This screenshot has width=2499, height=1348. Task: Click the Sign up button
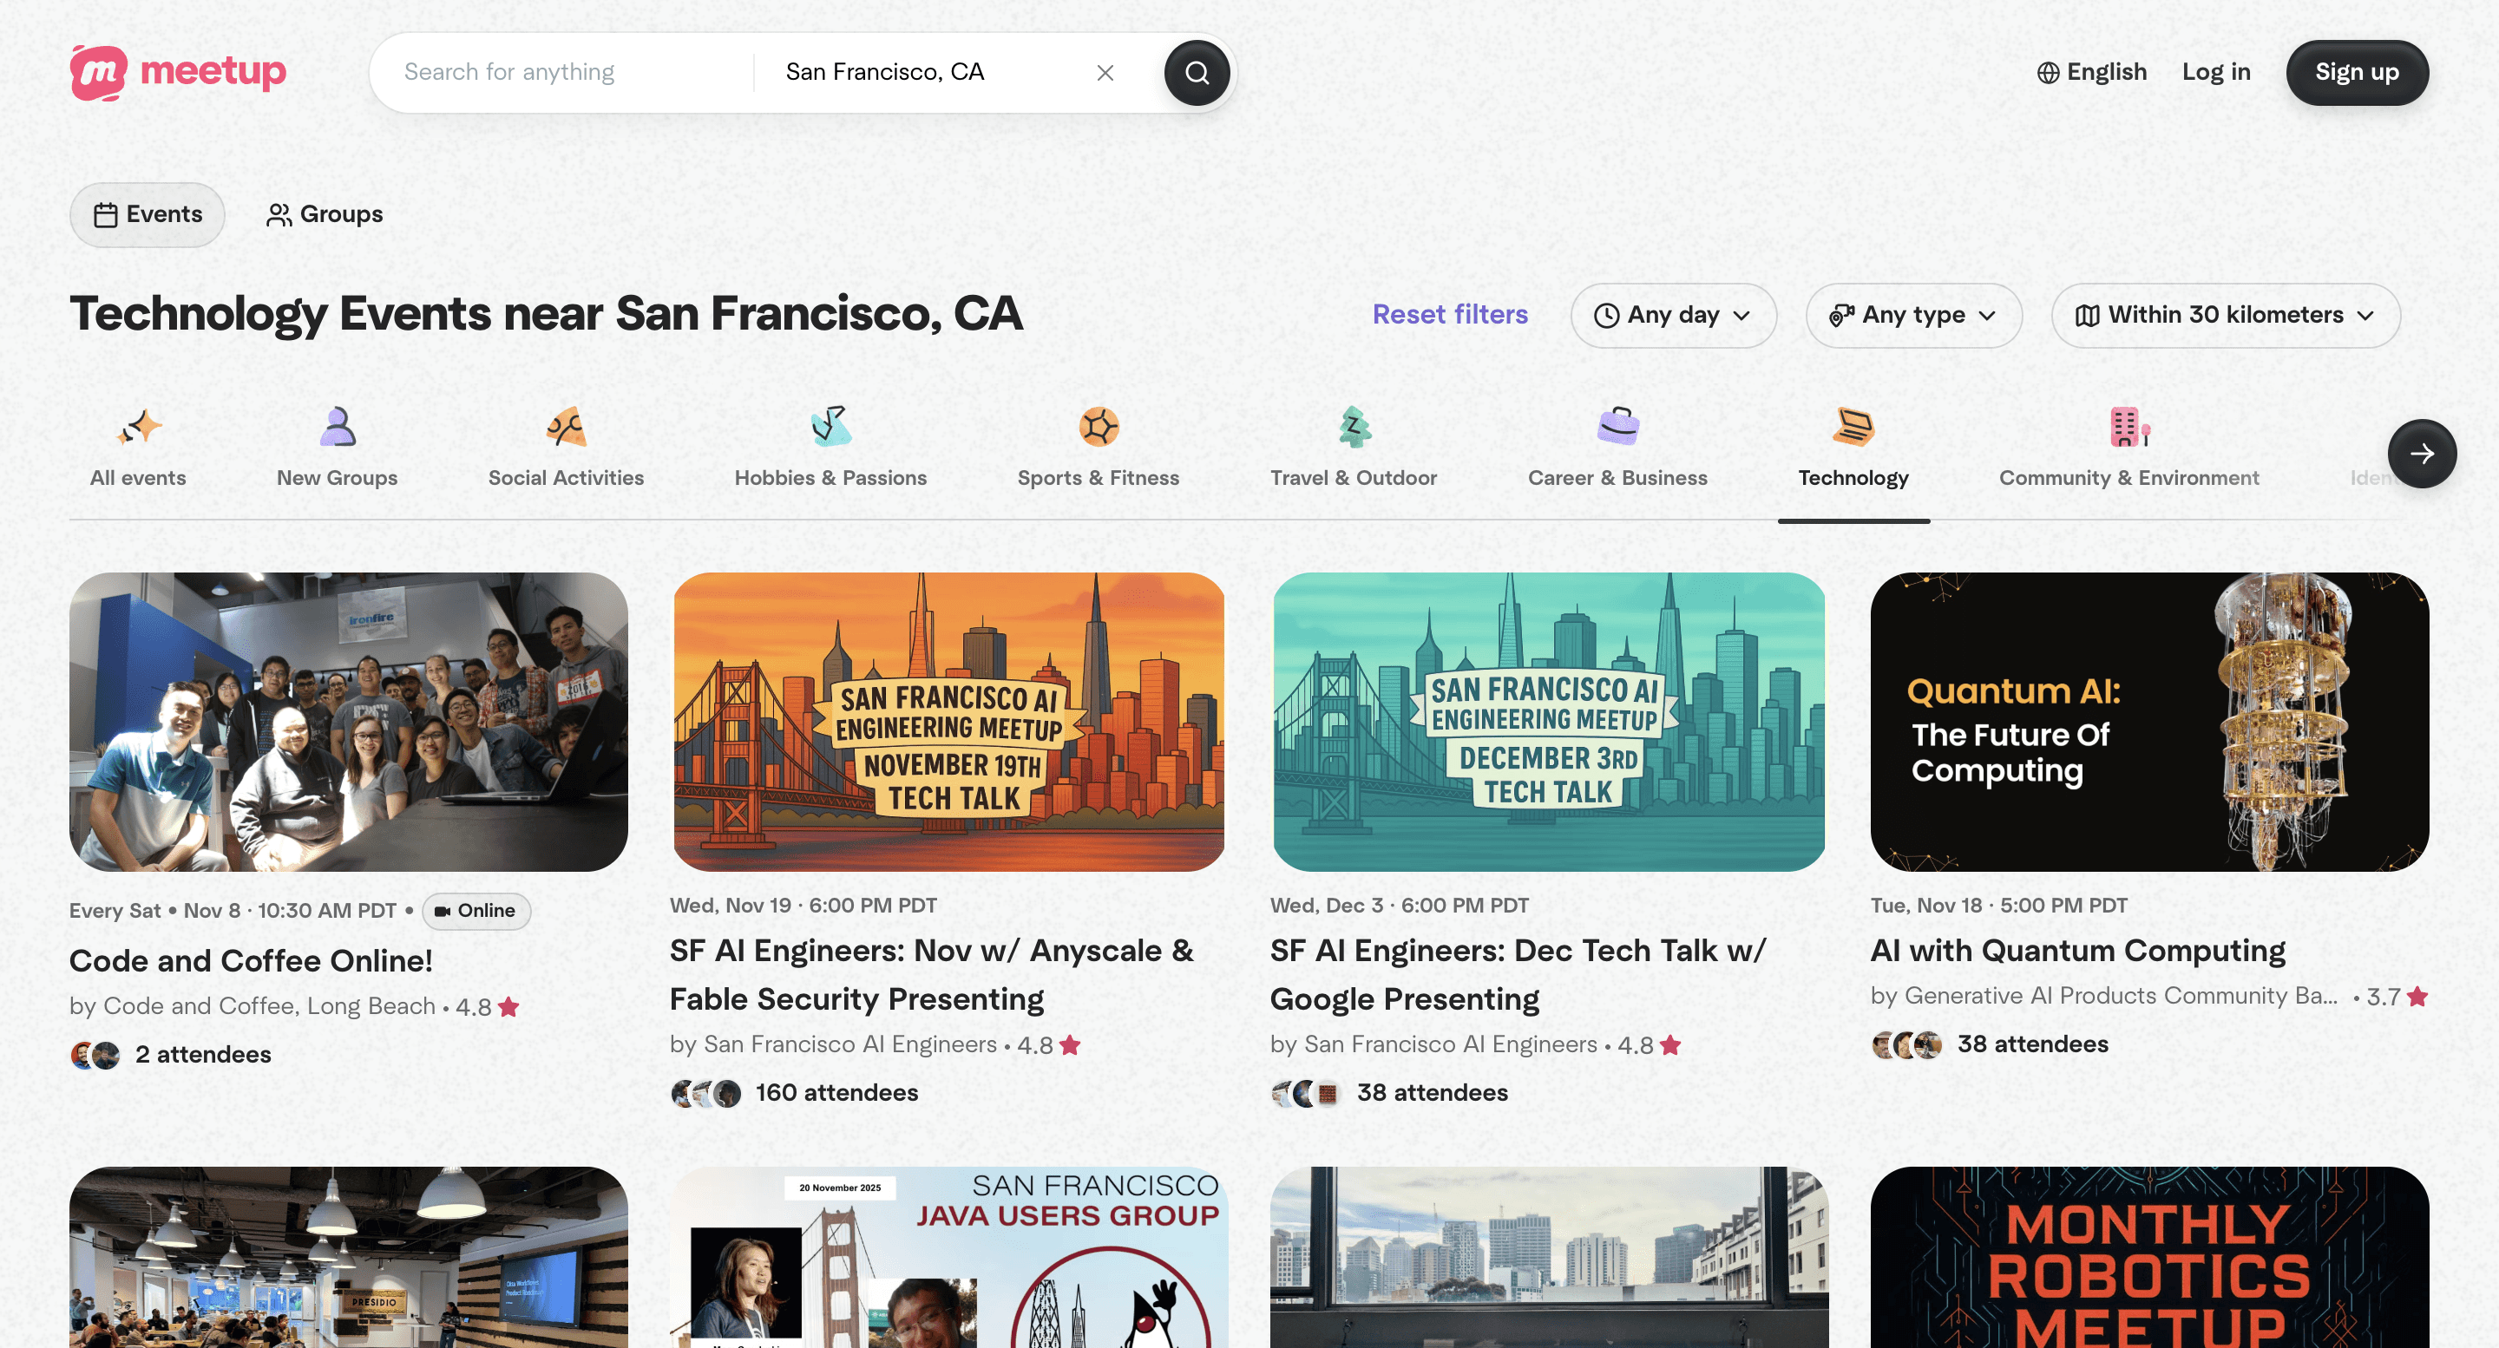click(2358, 72)
